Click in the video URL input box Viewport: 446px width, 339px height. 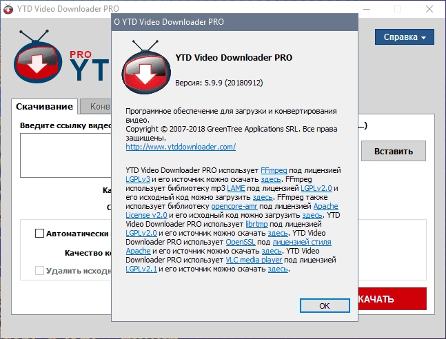65,155
